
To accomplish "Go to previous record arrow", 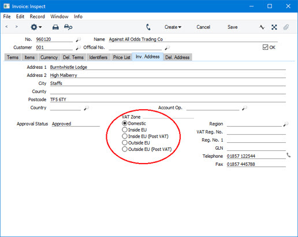I will [6, 27].
